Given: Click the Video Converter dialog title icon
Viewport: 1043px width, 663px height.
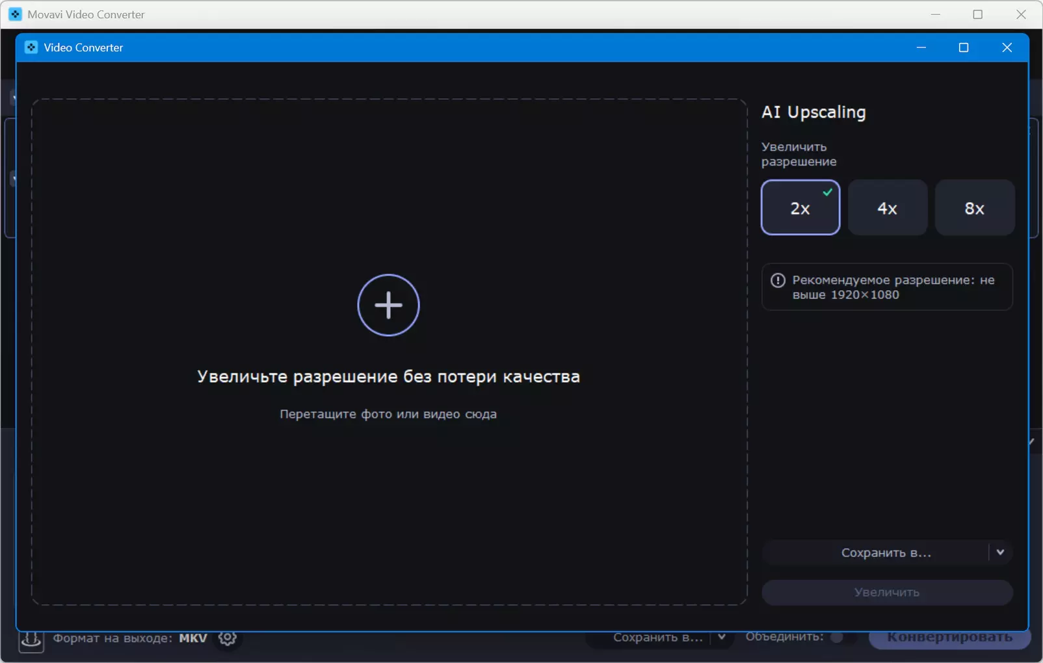Looking at the screenshot, I should click(x=31, y=47).
